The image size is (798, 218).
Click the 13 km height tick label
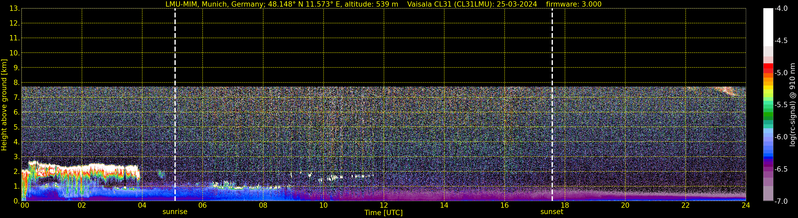point(14,9)
